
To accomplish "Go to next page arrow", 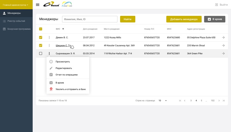I will pyautogui.click(x=219, y=100).
